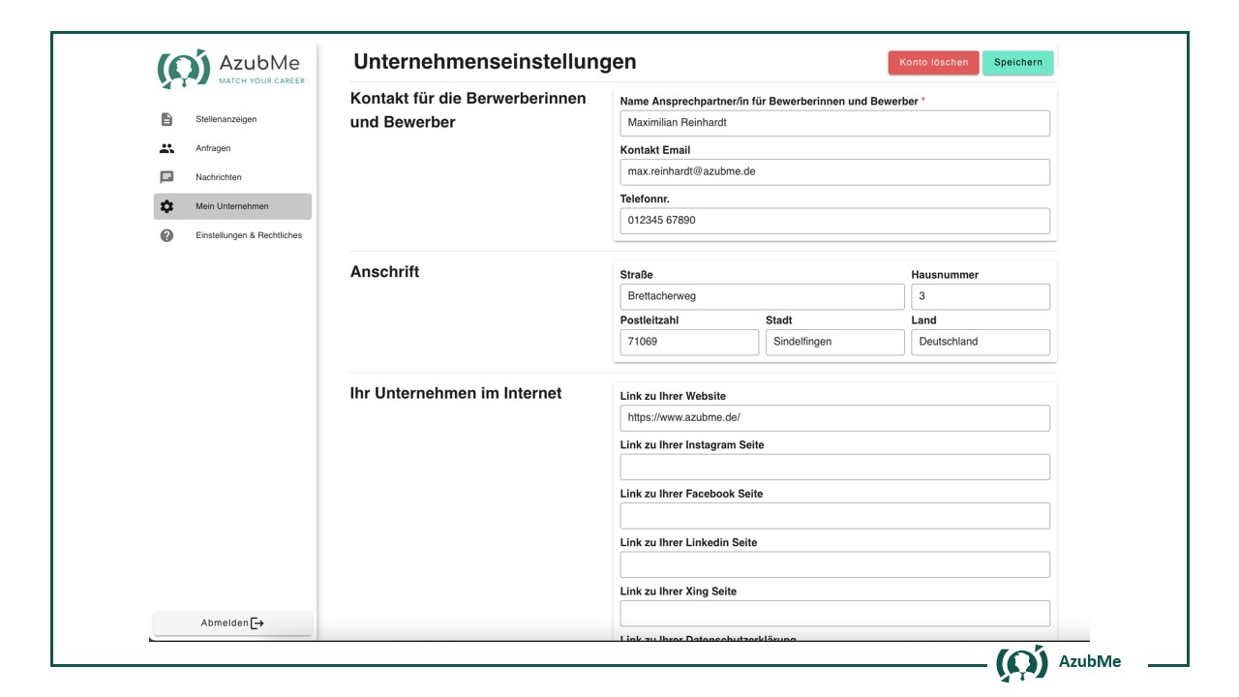Save settings with Speichern button
This screenshot has width=1239, height=697.
1018,63
